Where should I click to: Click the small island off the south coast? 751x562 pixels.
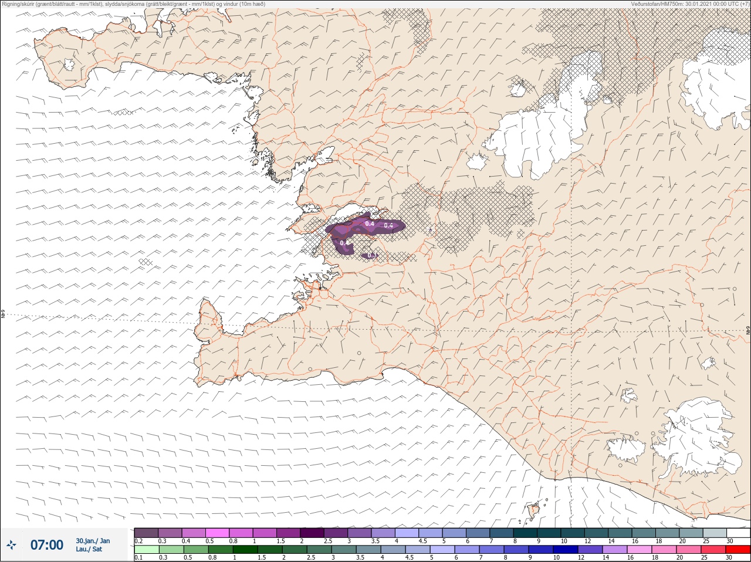(534, 511)
